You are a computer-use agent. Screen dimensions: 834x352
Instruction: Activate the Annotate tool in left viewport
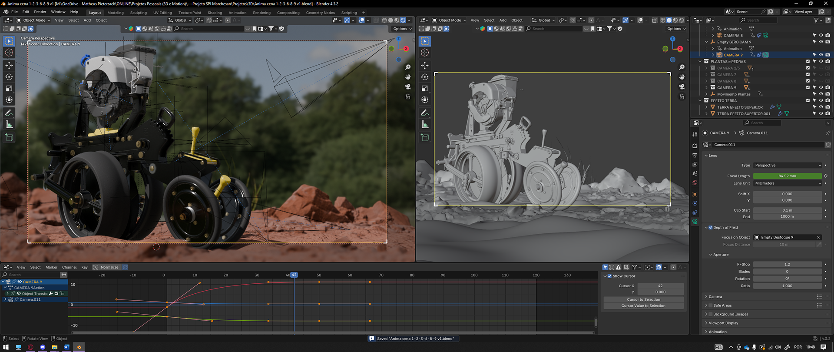[9, 113]
